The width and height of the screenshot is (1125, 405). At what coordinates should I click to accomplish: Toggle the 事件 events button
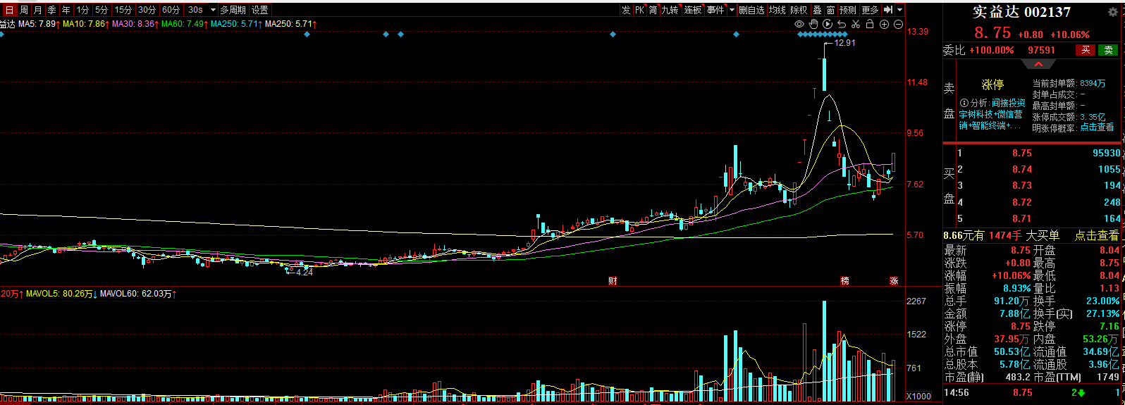coord(715,10)
